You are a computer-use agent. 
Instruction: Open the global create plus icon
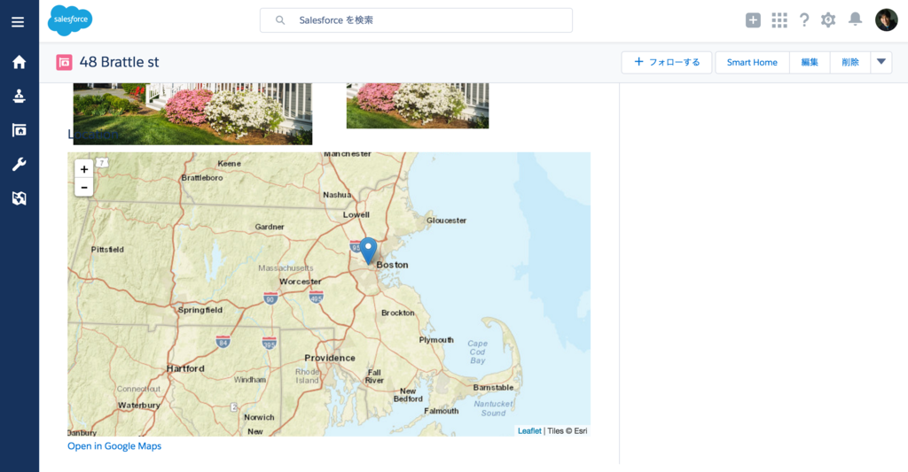pos(753,20)
